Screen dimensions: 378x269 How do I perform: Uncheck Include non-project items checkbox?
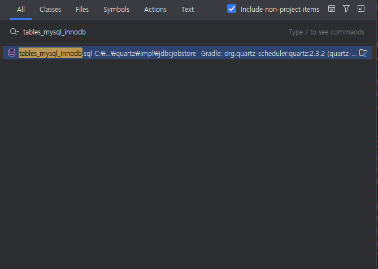(232, 9)
